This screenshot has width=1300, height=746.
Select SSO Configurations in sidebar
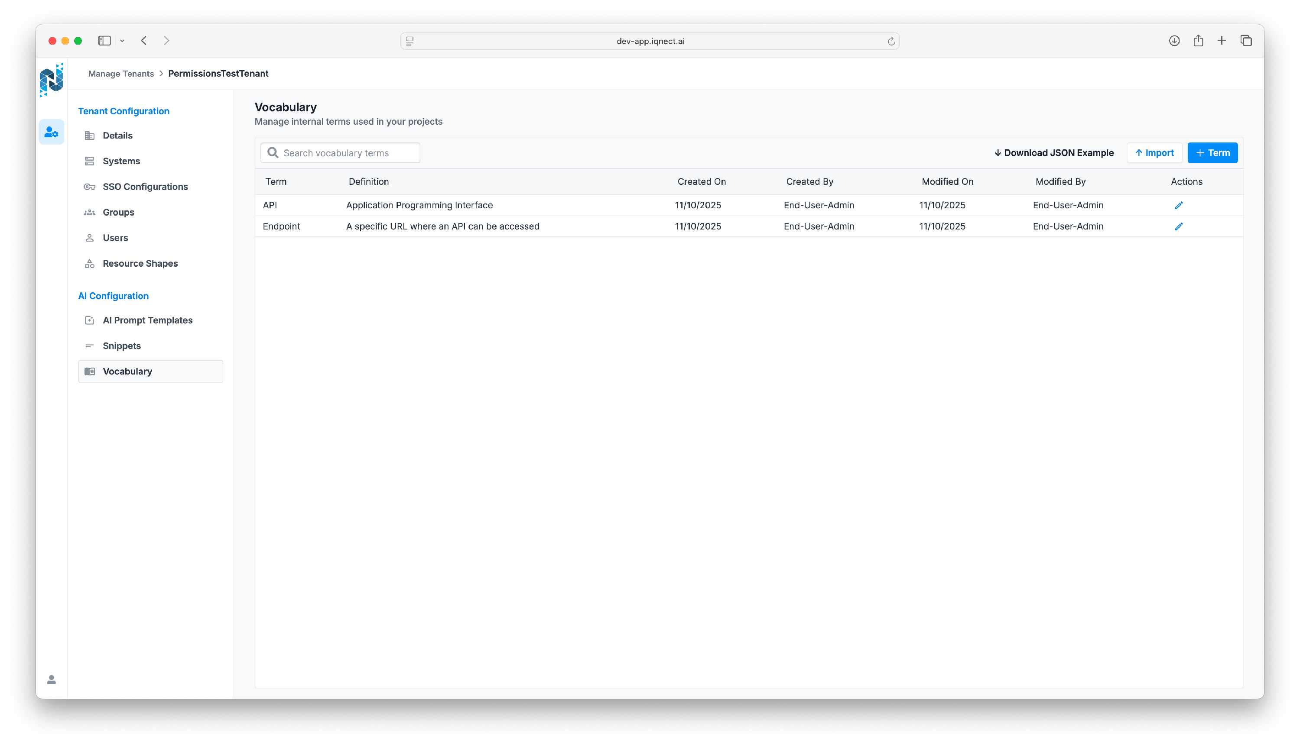(145, 187)
